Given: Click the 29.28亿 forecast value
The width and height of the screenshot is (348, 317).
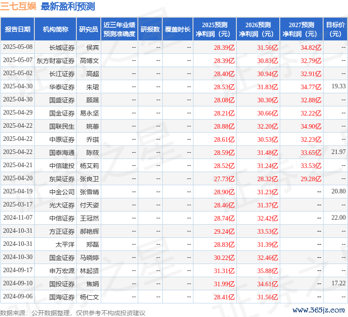Looking at the screenshot, I should coord(311,179).
